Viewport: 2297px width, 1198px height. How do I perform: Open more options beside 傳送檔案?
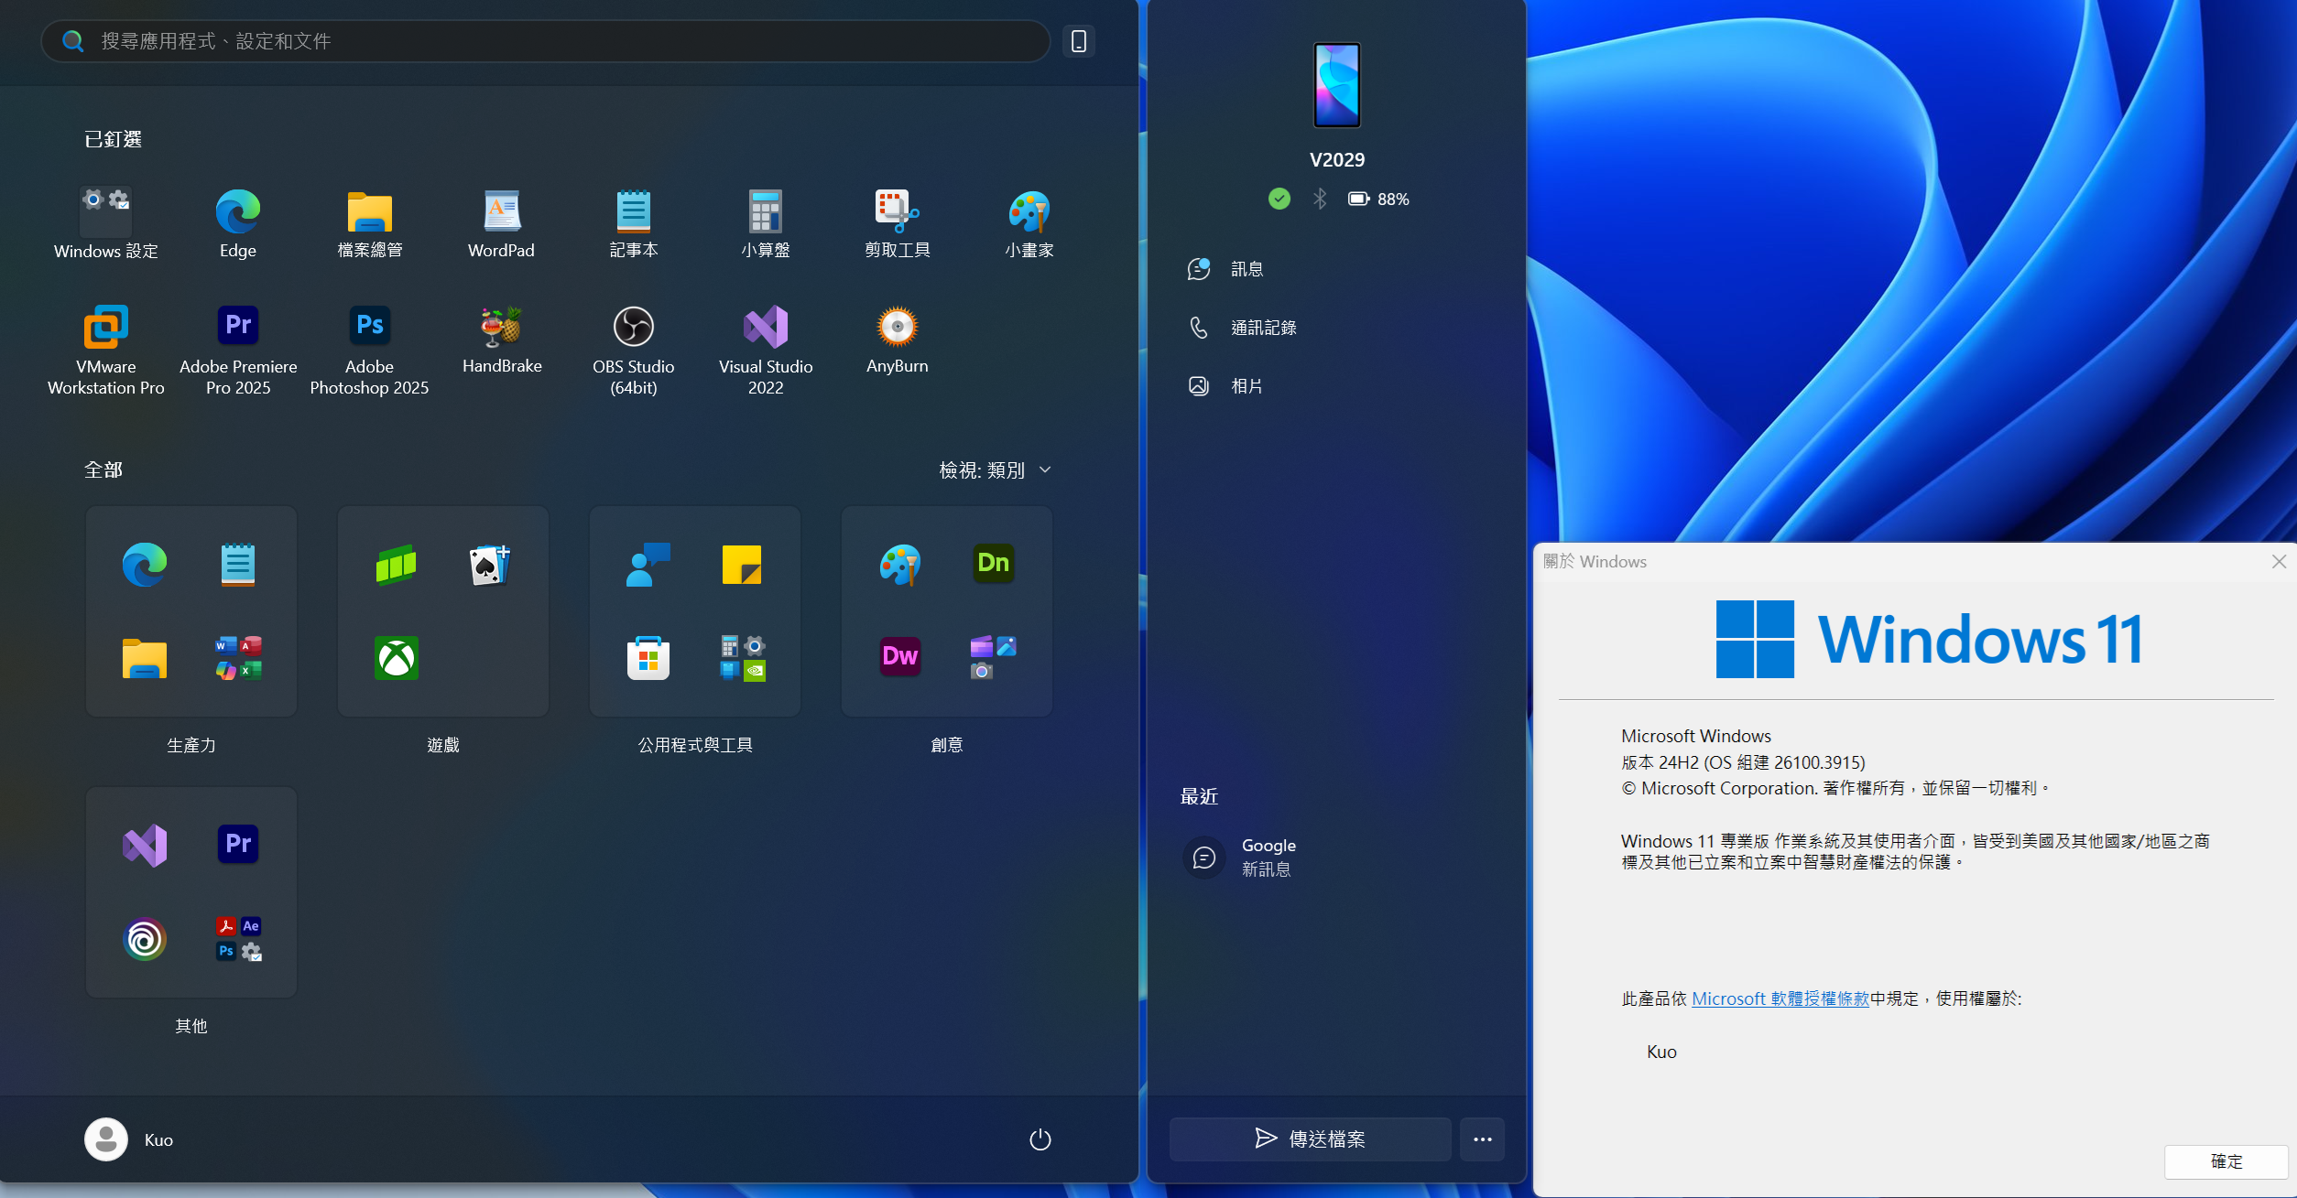1483,1139
